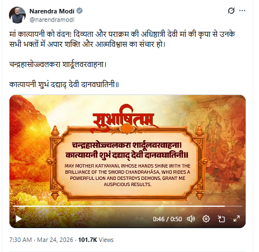Click the blue verified badge

point(79,11)
